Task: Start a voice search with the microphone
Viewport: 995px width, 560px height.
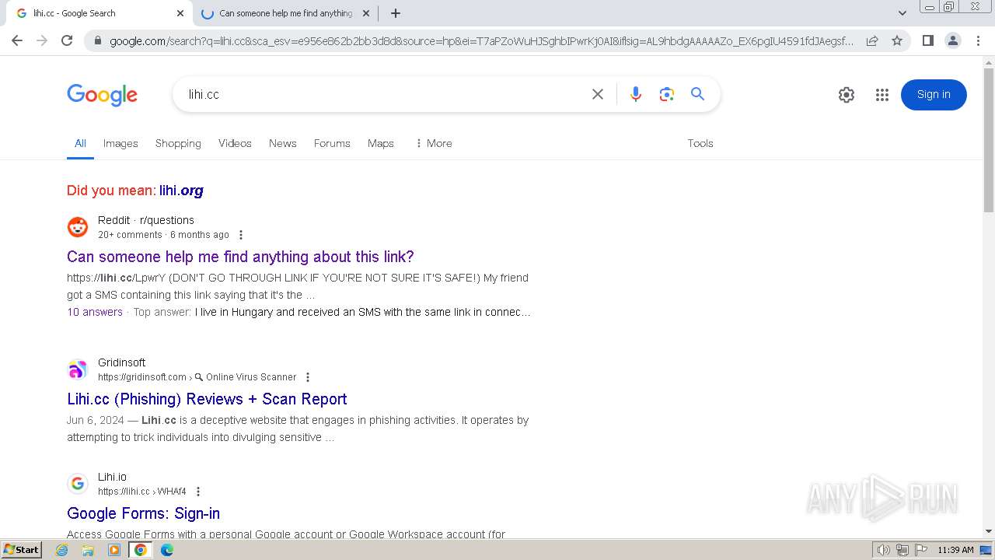Action: tap(636, 94)
